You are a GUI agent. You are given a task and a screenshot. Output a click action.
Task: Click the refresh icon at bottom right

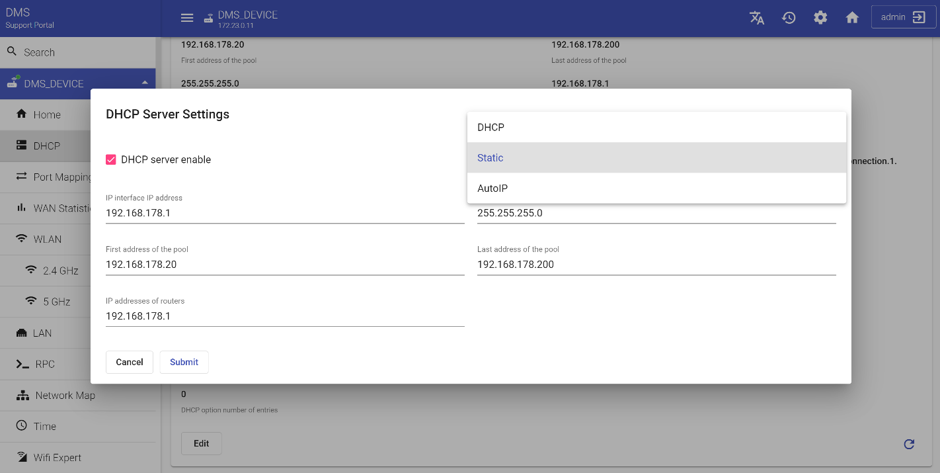pos(909,444)
